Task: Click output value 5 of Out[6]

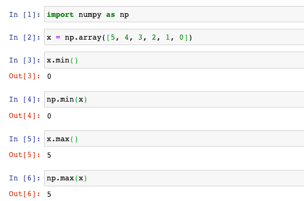Action: point(49,194)
